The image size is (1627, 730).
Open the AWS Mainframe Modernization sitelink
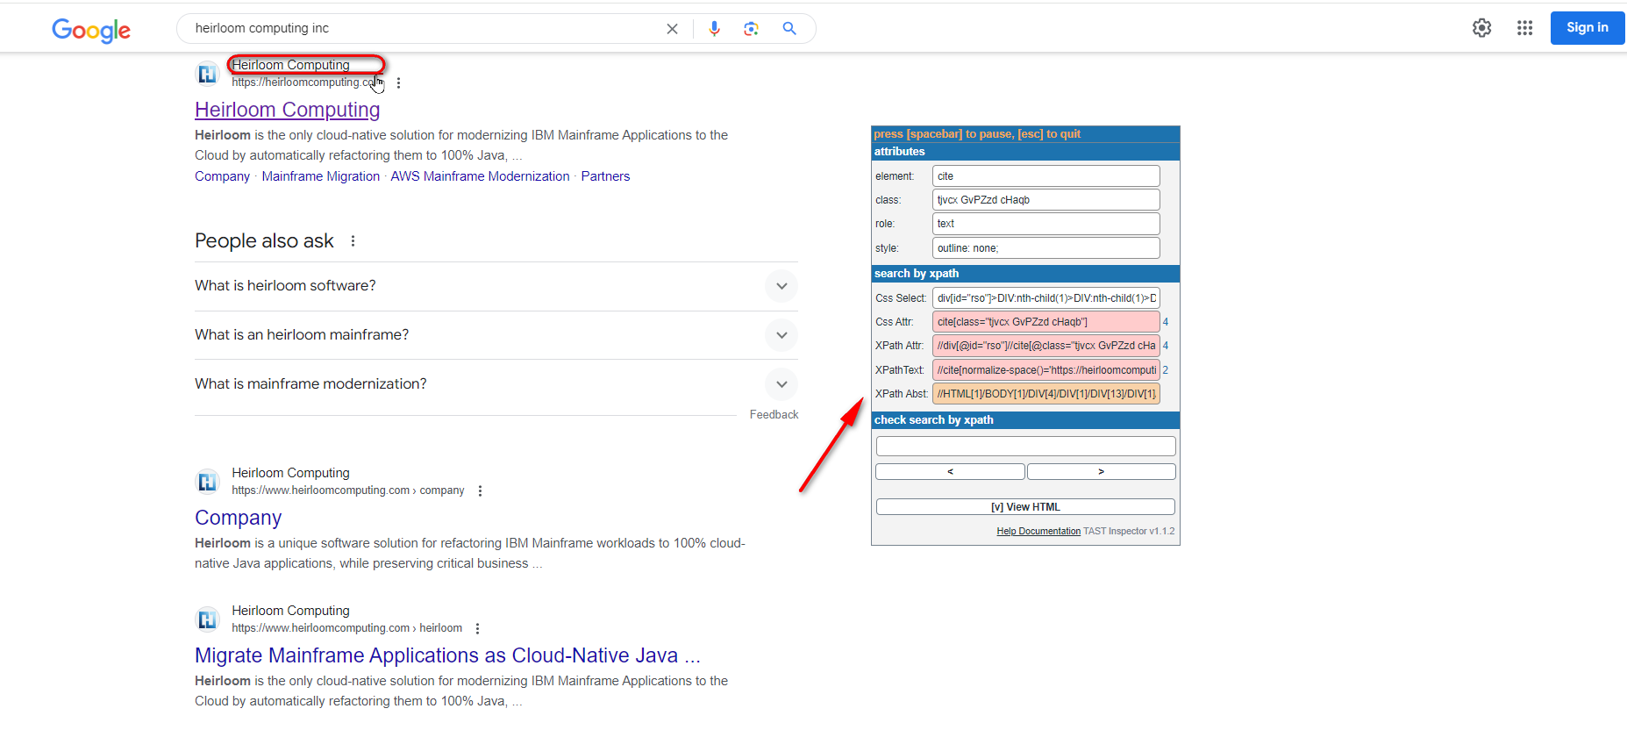(x=480, y=176)
